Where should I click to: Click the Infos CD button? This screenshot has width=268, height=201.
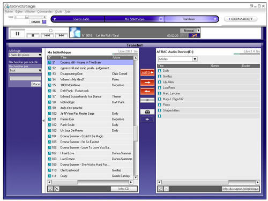coord(124,189)
